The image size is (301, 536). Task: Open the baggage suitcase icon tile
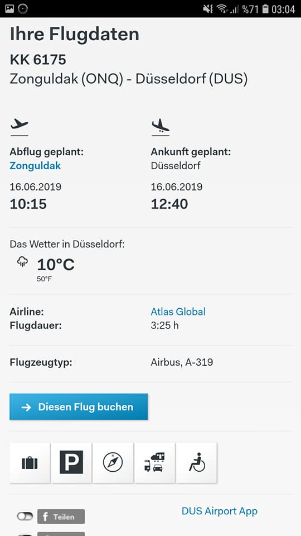click(30, 463)
